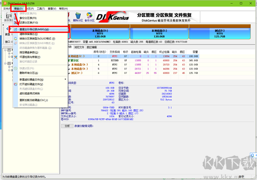The width and height of the screenshot is (257, 180).
Task: Click the blue left disk navigation arrow
Action: point(7,29)
